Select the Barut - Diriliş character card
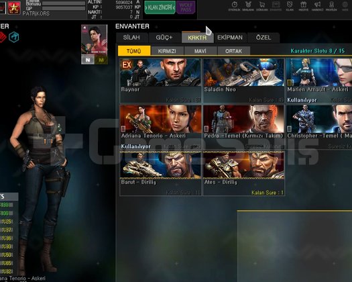 [160, 173]
